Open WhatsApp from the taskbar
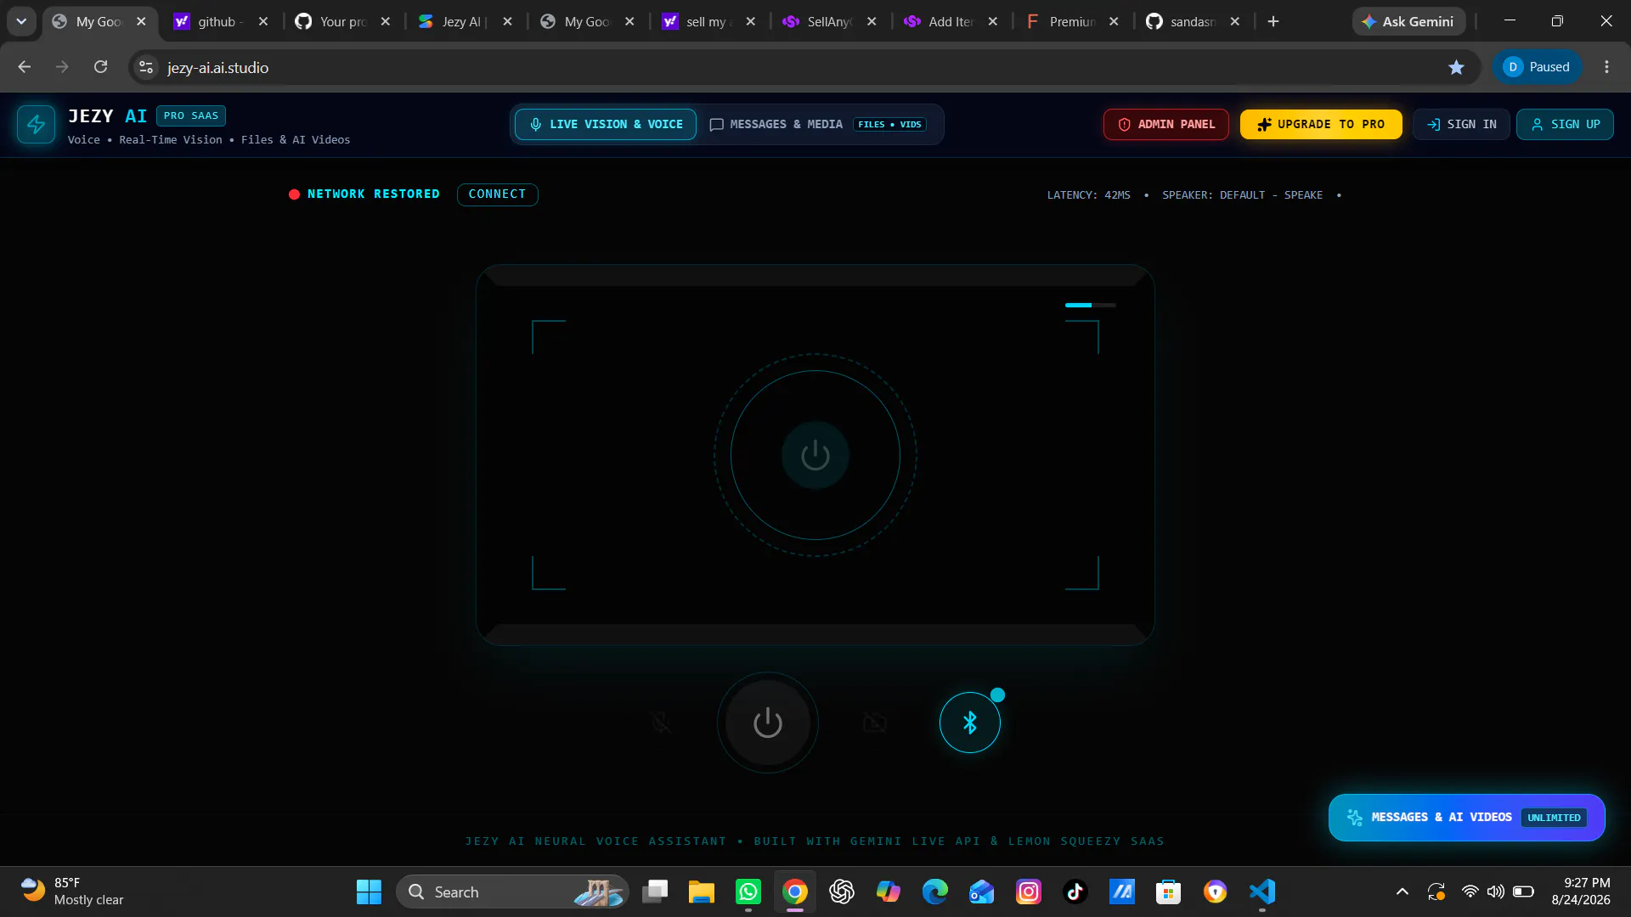 (748, 892)
